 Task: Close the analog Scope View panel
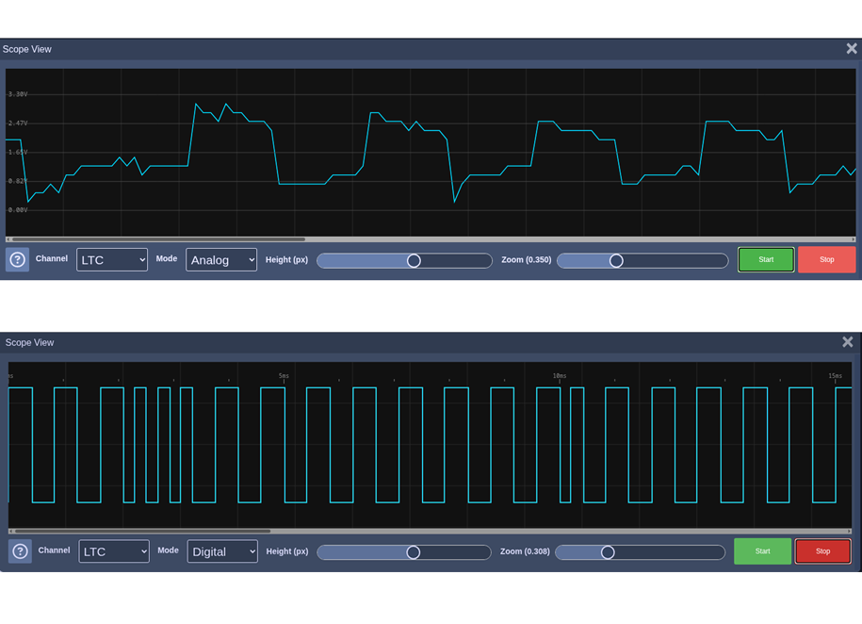[851, 49]
